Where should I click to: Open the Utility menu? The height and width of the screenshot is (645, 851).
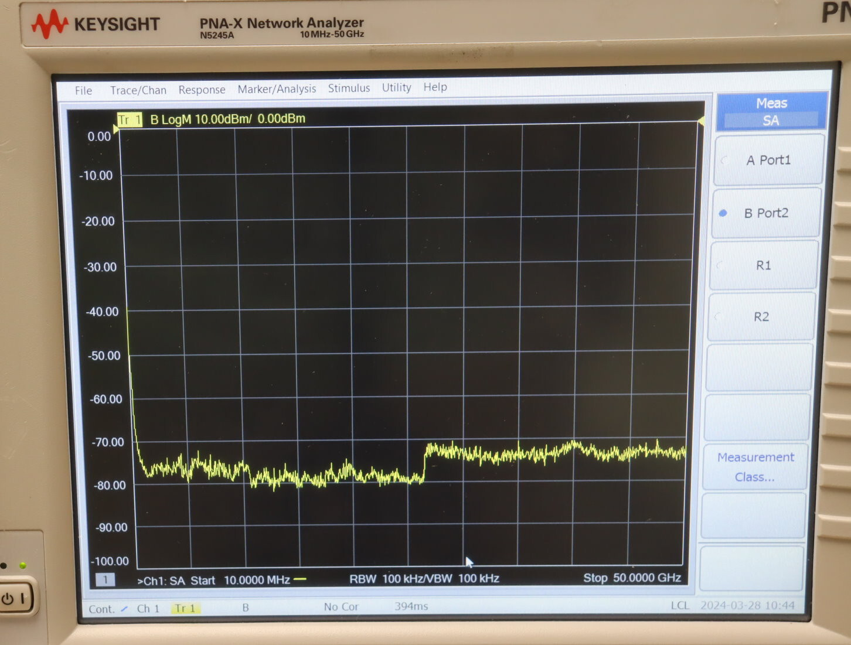(396, 87)
